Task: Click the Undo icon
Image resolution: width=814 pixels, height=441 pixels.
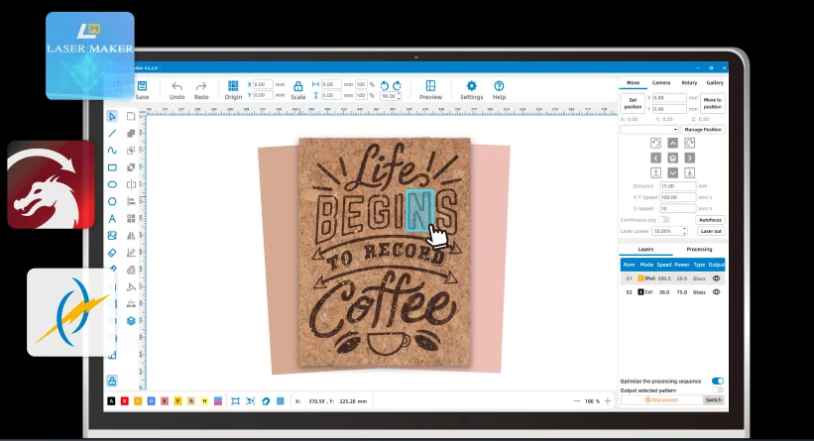Action: (176, 88)
